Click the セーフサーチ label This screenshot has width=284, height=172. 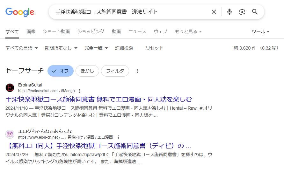(25, 71)
